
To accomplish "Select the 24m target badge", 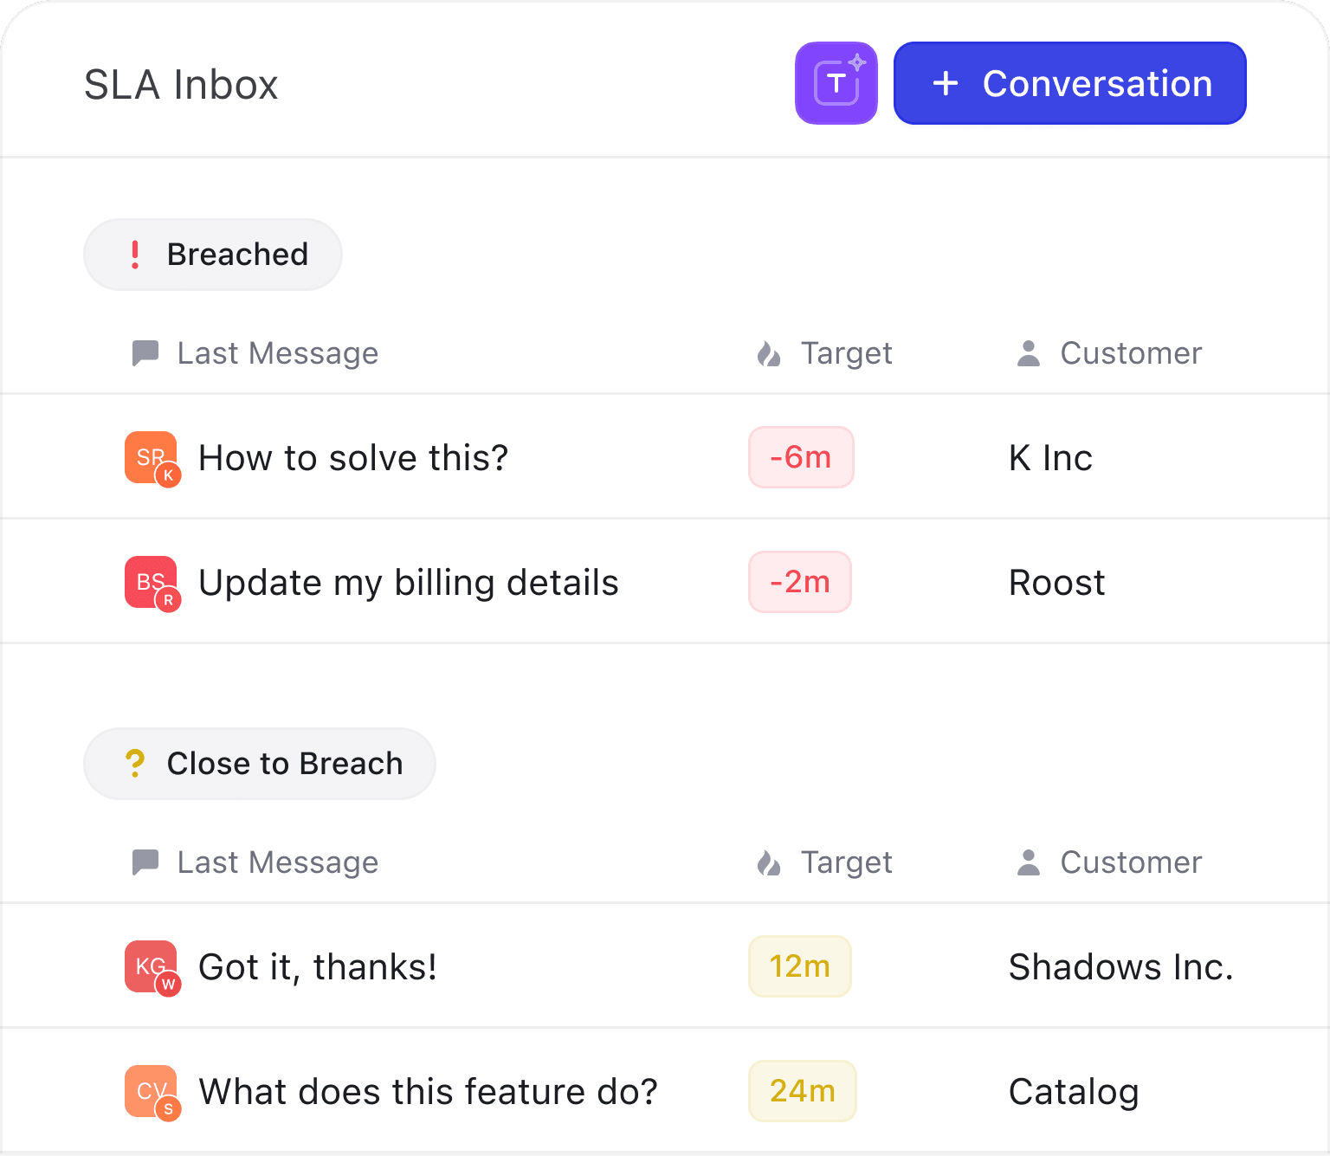I will click(802, 1091).
